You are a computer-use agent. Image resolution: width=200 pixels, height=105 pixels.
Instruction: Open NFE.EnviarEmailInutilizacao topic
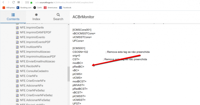click(x=38, y=61)
